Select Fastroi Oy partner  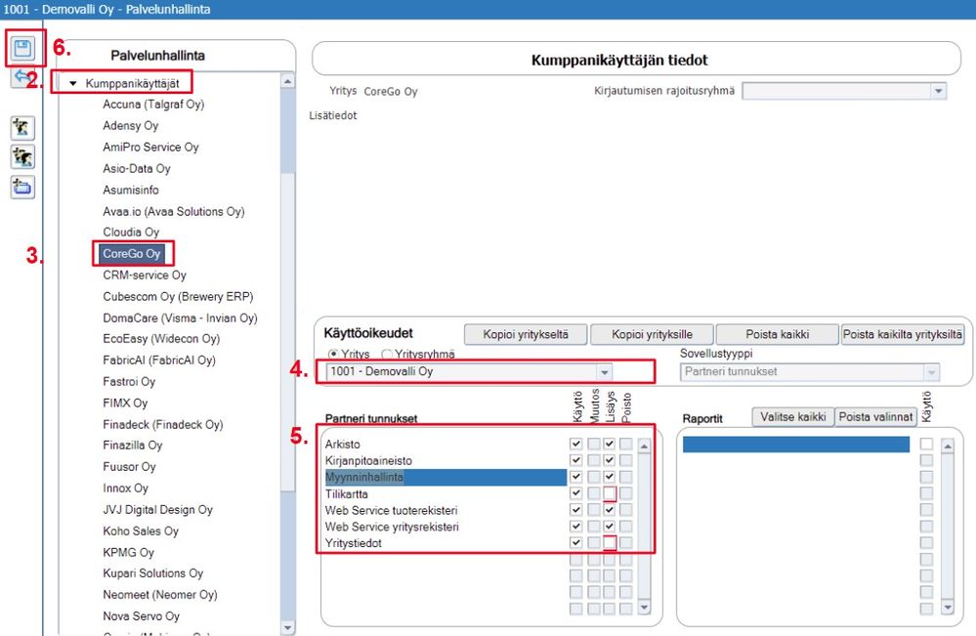(x=129, y=381)
